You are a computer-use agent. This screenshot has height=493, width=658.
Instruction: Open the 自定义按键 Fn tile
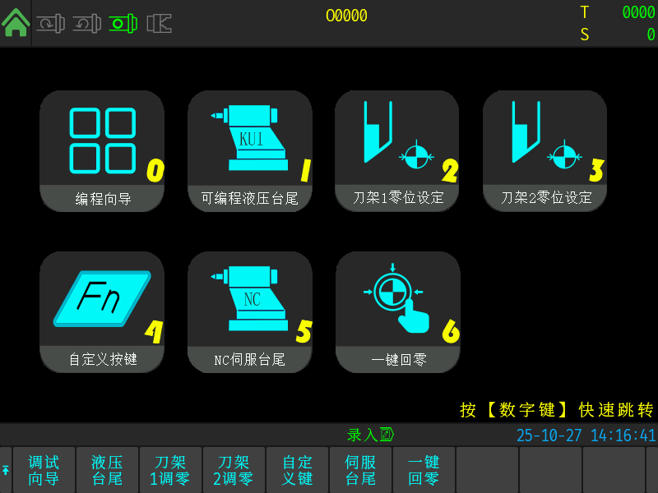pyautogui.click(x=102, y=312)
